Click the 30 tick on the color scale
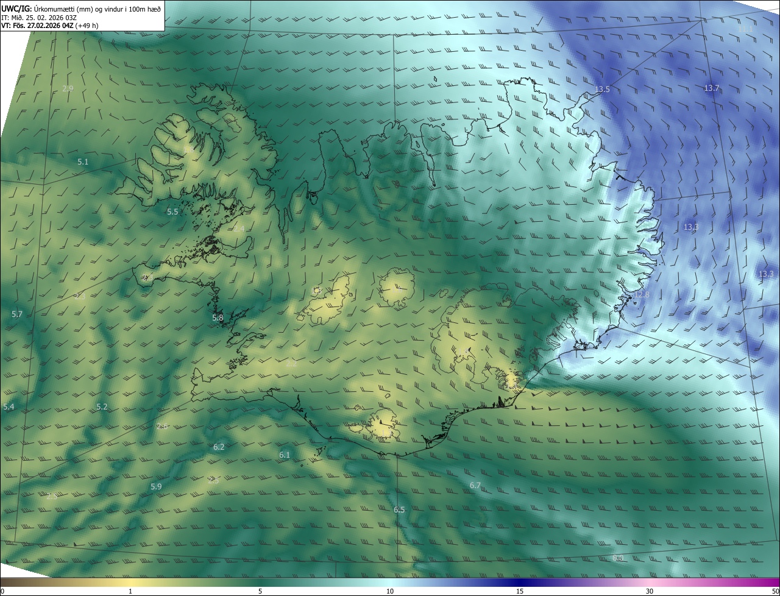780x596 pixels. [x=650, y=591]
